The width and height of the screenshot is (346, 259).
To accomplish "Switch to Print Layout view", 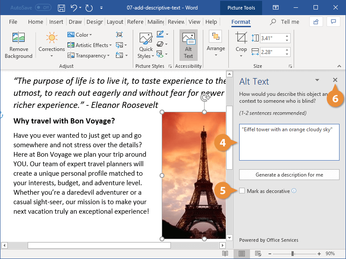I will coord(242,254).
